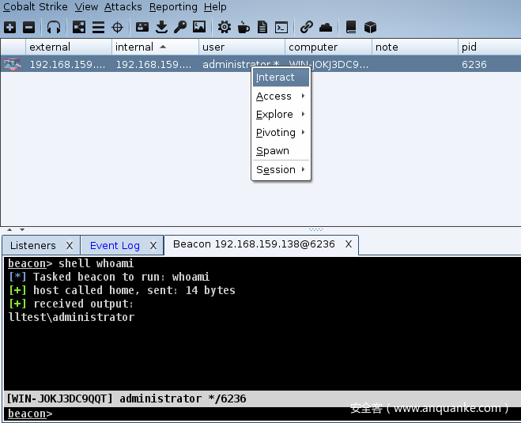This screenshot has height=423, width=521.
Task: Sort by the external column header
Action: 69,47
